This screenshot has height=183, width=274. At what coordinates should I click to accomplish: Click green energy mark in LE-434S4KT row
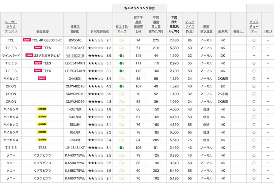click(x=122, y=148)
